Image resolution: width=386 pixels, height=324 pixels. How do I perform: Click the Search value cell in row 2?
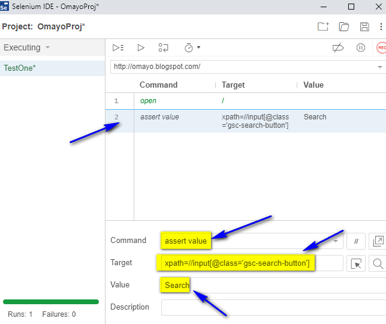[315, 117]
